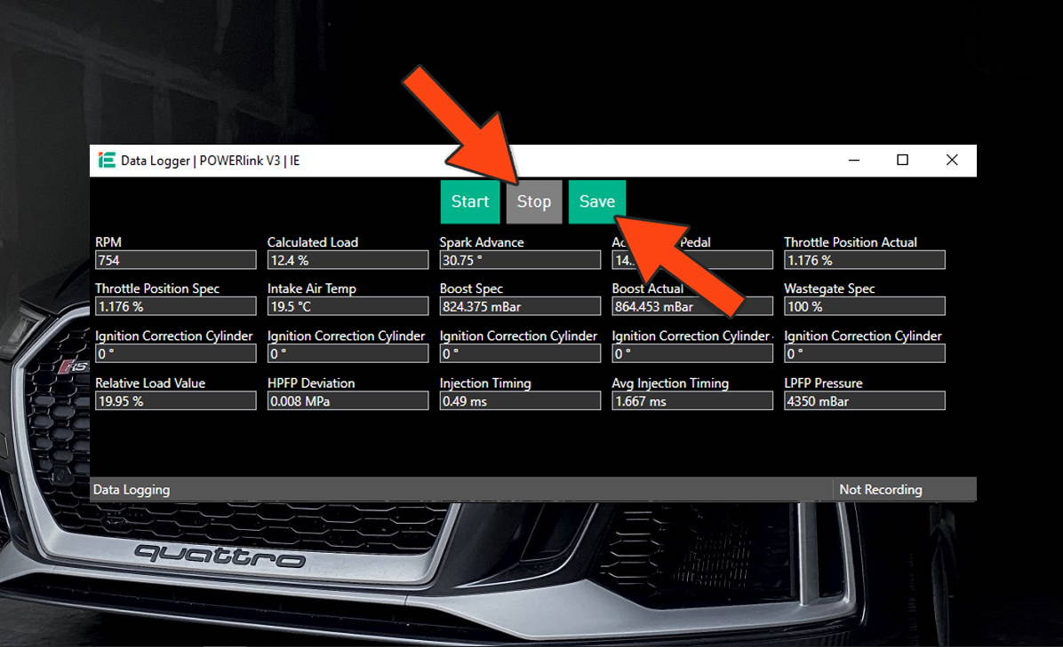The height and width of the screenshot is (647, 1063).
Task: Click the "Wastegate Spec" label
Action: (x=829, y=289)
